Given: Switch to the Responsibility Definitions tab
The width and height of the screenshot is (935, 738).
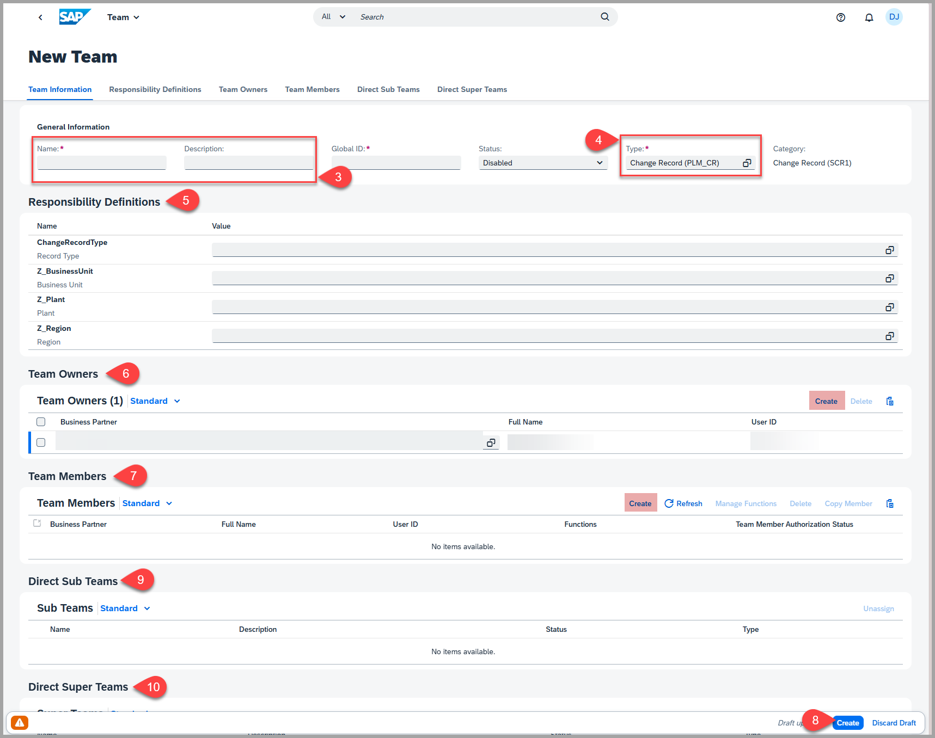Looking at the screenshot, I should click(x=155, y=89).
